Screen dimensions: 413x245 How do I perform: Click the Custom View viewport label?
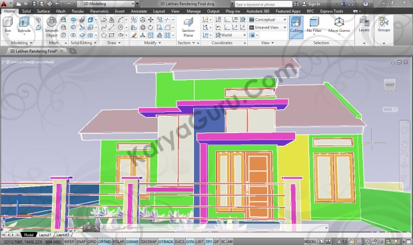click(20, 62)
